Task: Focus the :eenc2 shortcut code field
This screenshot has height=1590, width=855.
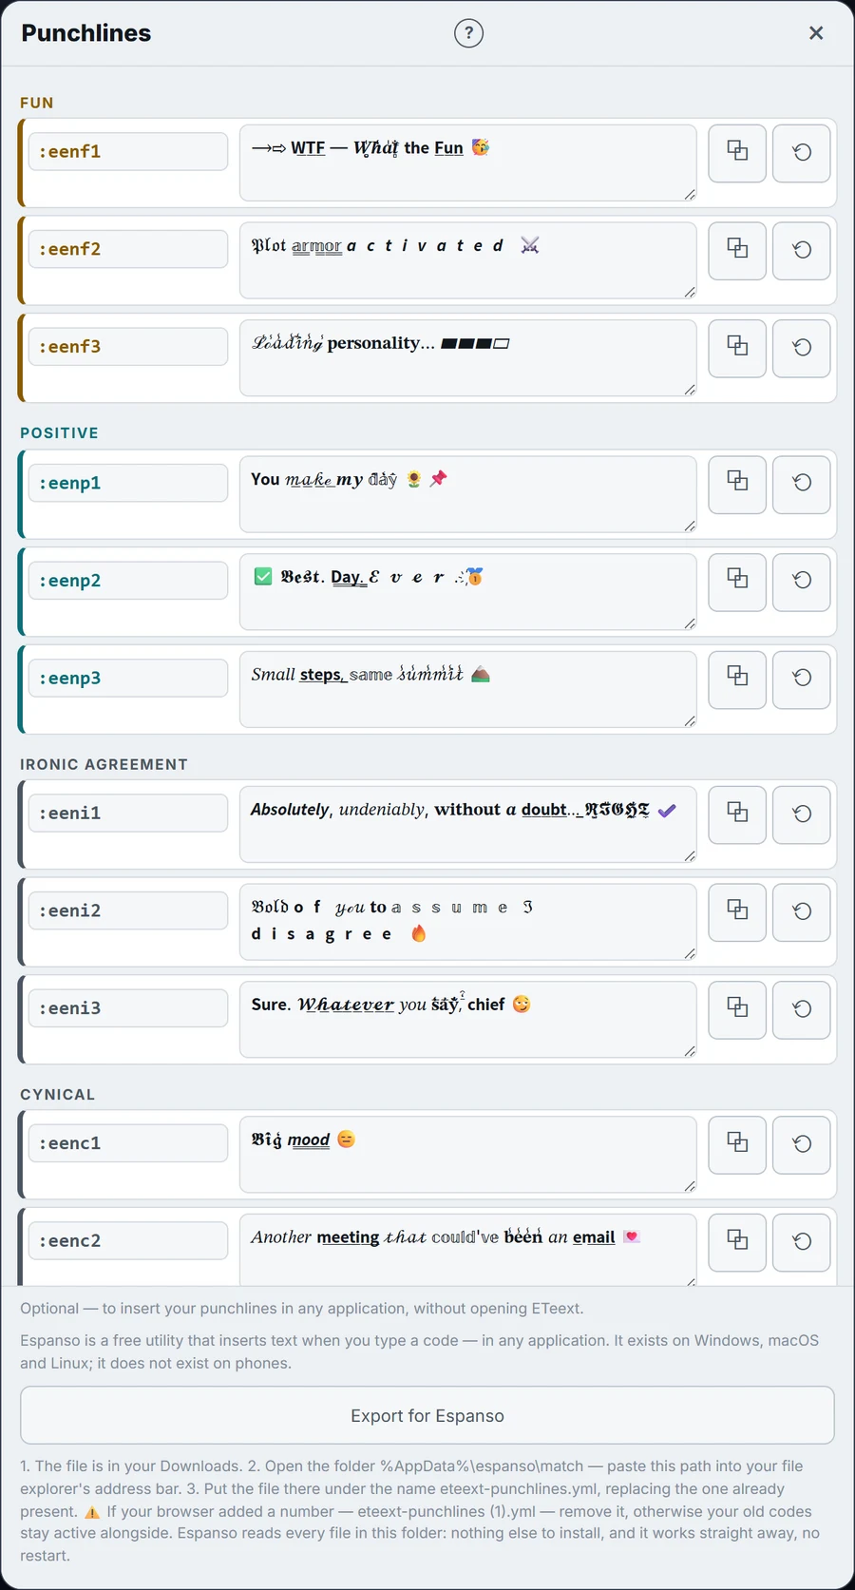Action: click(128, 1240)
